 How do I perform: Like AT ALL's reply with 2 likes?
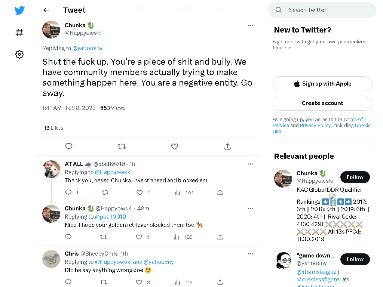tap(140, 192)
